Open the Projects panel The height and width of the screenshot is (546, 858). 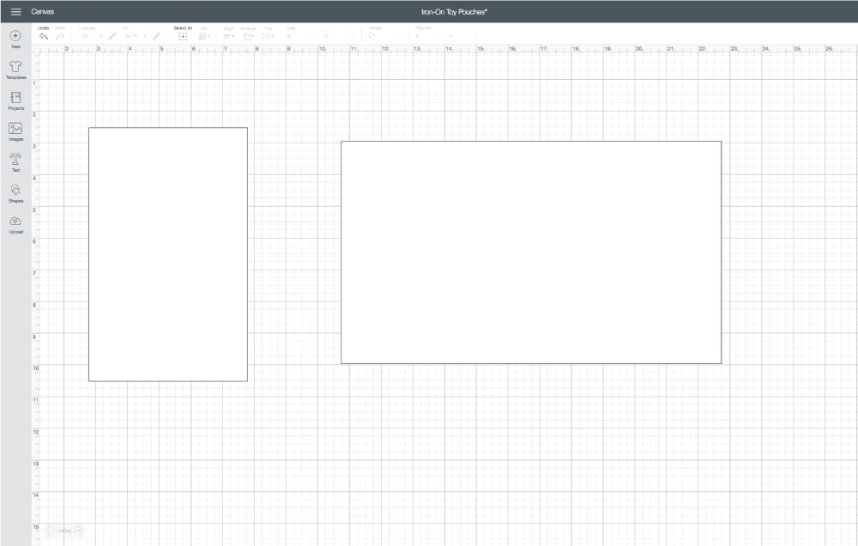click(x=15, y=98)
